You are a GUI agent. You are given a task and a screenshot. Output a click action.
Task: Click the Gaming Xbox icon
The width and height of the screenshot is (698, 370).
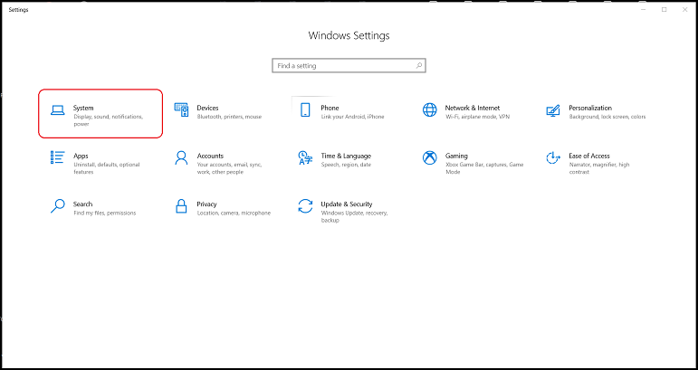pos(429,158)
